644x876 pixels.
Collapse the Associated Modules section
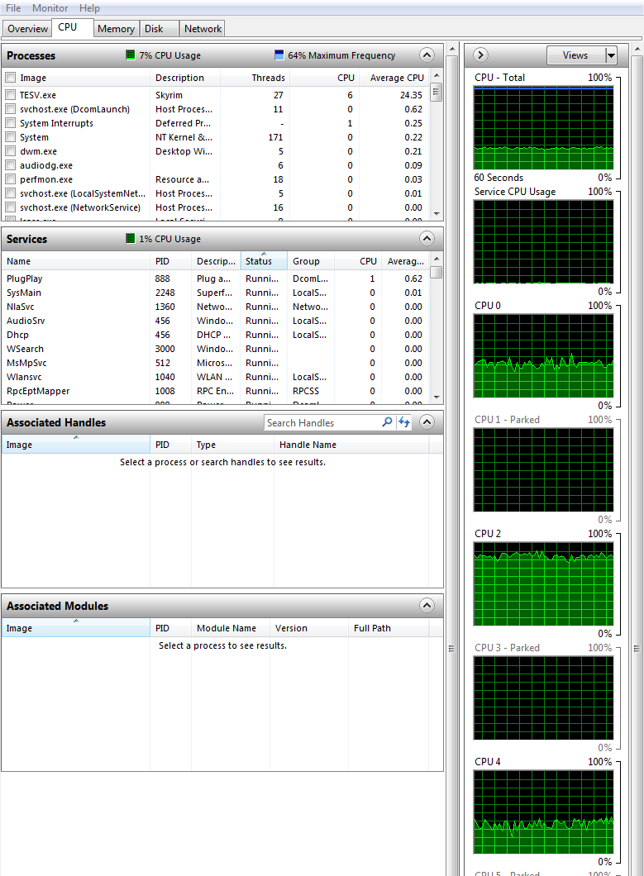(427, 606)
